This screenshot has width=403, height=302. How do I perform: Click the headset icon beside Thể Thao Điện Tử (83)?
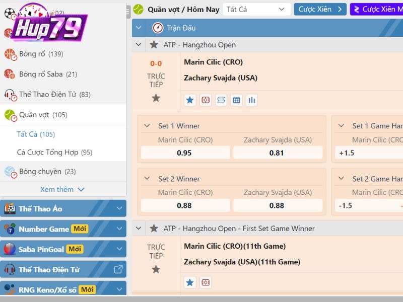click(10, 95)
